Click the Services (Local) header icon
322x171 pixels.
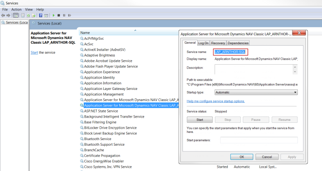click(34, 23)
